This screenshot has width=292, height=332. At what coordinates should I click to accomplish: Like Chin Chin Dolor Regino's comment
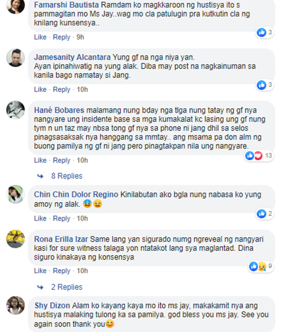(40, 218)
